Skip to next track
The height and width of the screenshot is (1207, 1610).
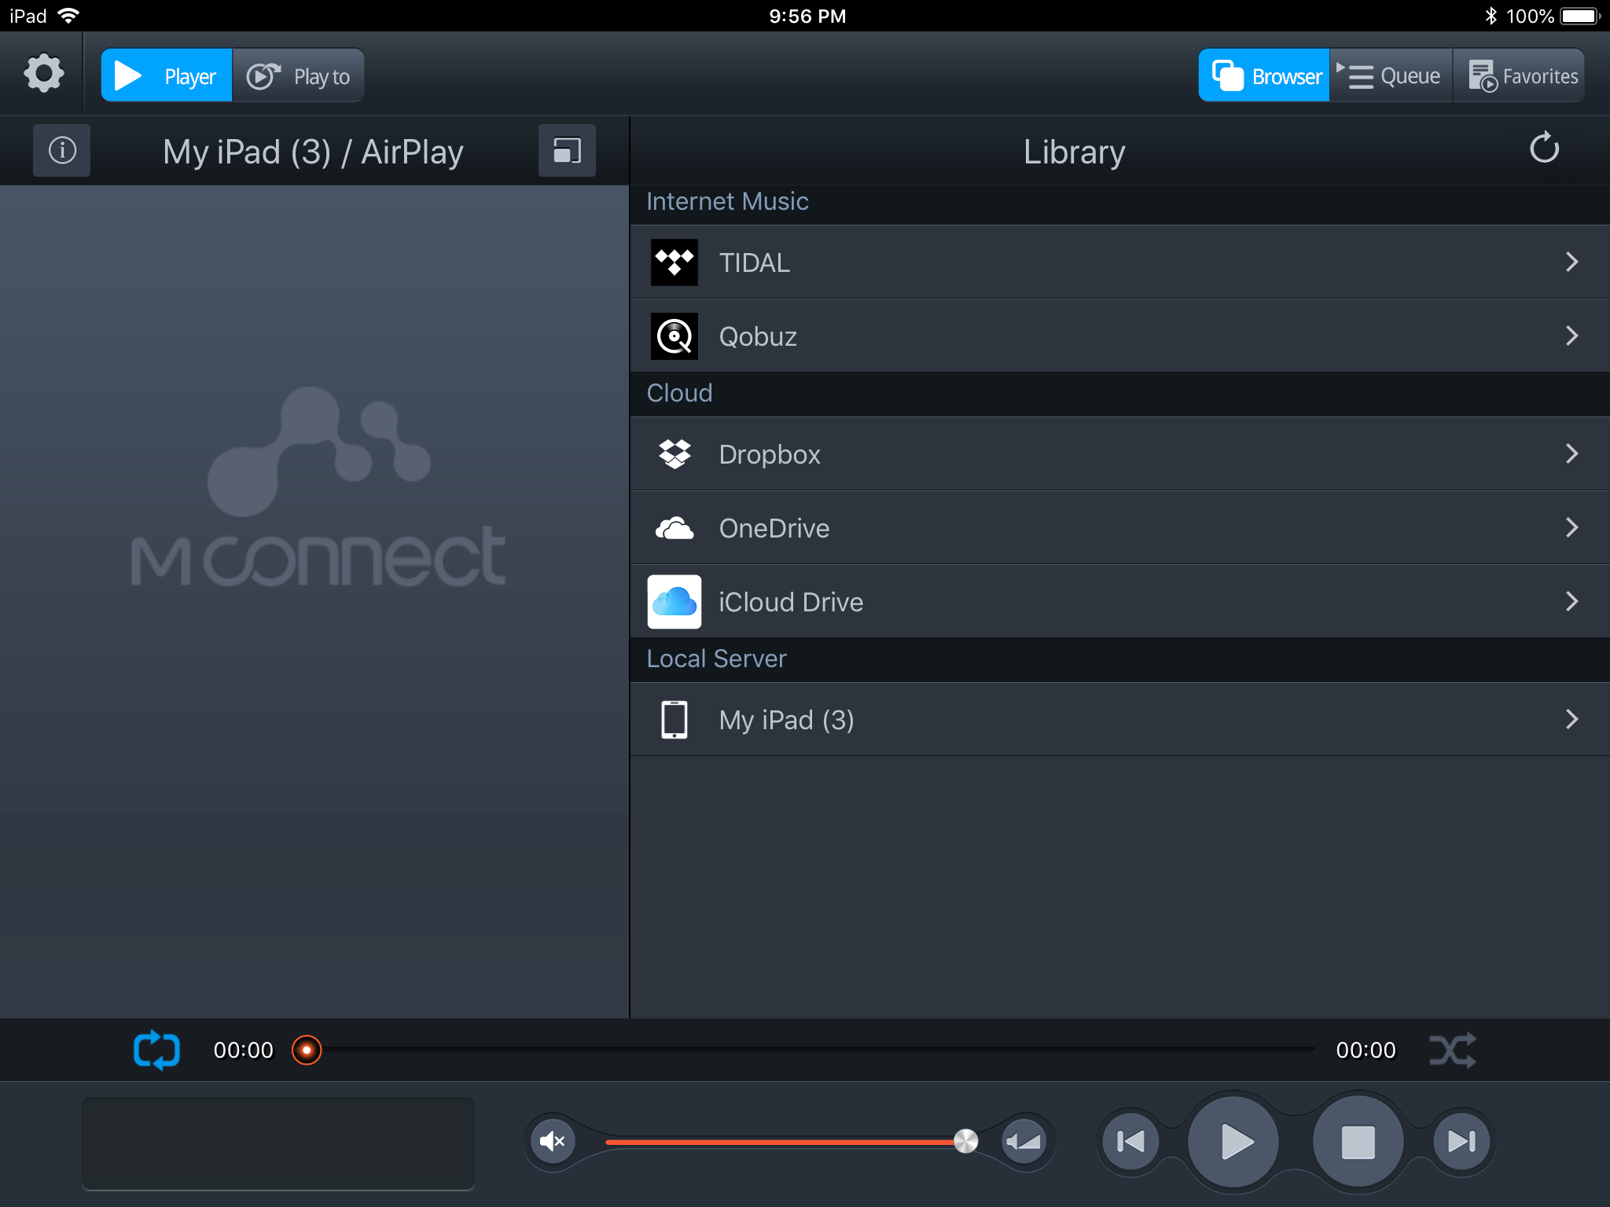1461,1141
